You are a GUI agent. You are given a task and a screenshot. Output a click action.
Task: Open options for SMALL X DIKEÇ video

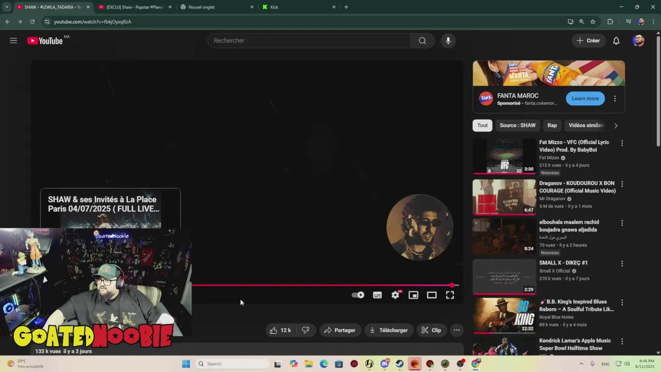tap(622, 263)
